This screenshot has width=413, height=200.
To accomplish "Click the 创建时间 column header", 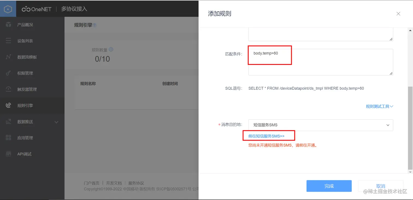I will click(x=170, y=83).
